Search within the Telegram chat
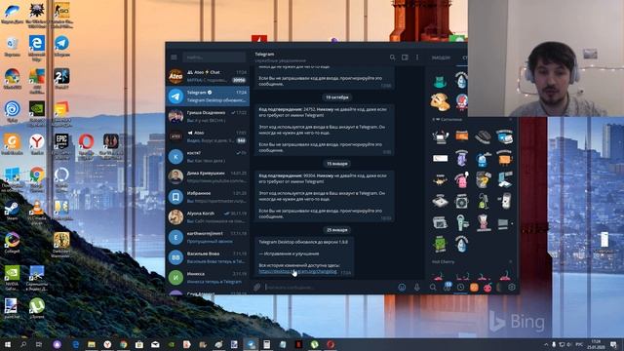The image size is (624, 351). tap(392, 58)
